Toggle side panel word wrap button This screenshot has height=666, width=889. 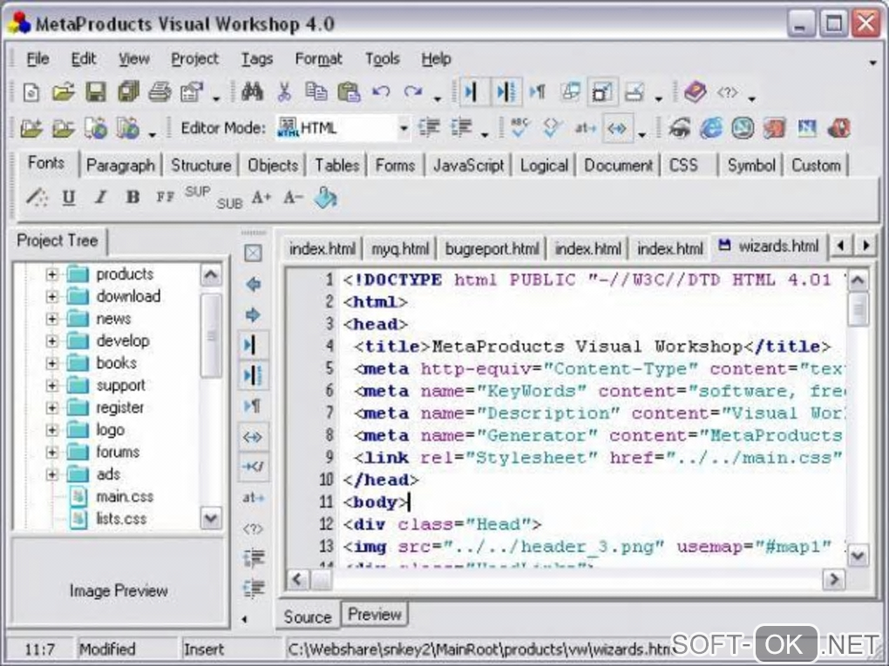pyautogui.click(x=253, y=345)
